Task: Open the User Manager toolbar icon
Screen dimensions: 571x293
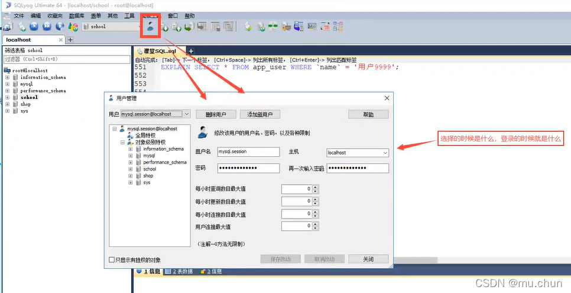Action: [150, 26]
